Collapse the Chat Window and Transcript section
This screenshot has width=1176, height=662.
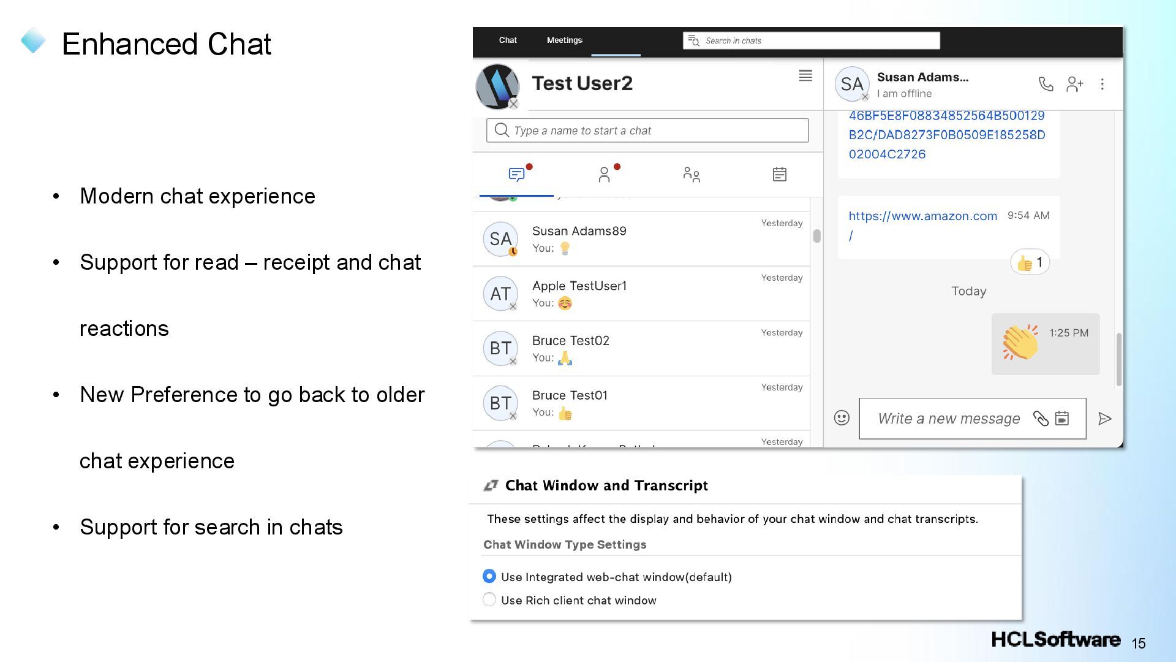491,485
